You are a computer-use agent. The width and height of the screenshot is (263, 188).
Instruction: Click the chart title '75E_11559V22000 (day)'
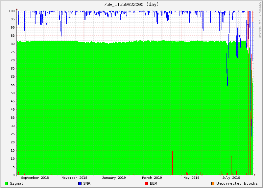pyautogui.click(x=131, y=5)
